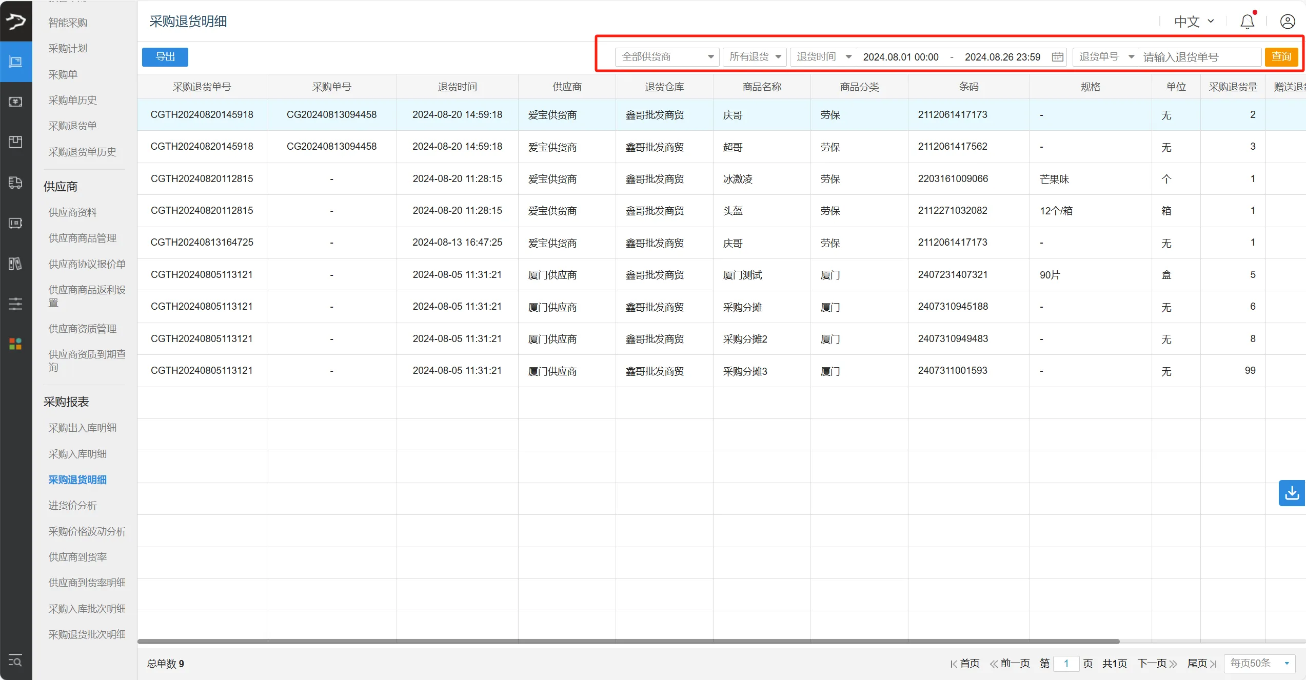Click the search list icon at sidebar bottom
This screenshot has height=680, width=1306.
point(15,661)
